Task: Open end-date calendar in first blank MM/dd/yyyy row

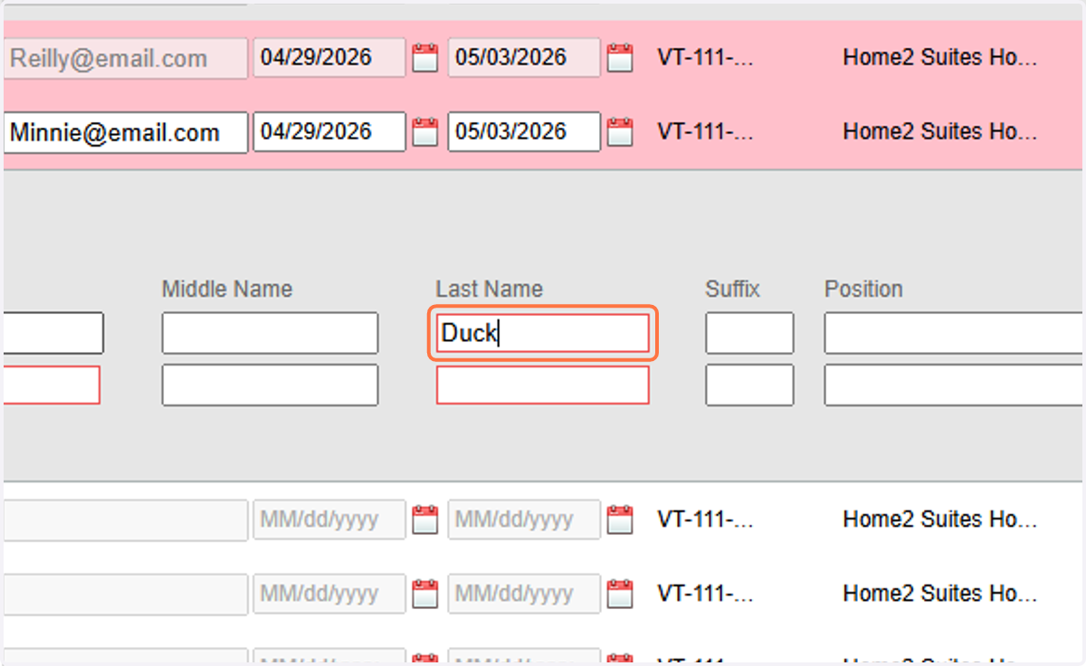Action: (619, 520)
